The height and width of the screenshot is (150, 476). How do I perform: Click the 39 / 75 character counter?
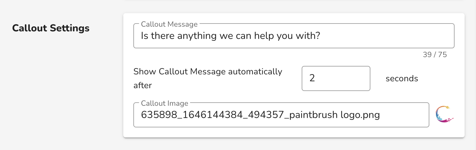click(435, 55)
